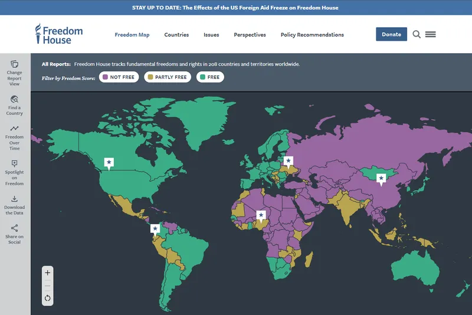Open Spotlight on Freedom sidebar icon
This screenshot has width=472, height=315.
click(14, 163)
